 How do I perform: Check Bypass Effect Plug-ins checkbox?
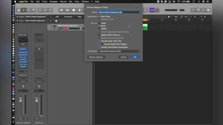pyautogui.click(x=99, y=35)
